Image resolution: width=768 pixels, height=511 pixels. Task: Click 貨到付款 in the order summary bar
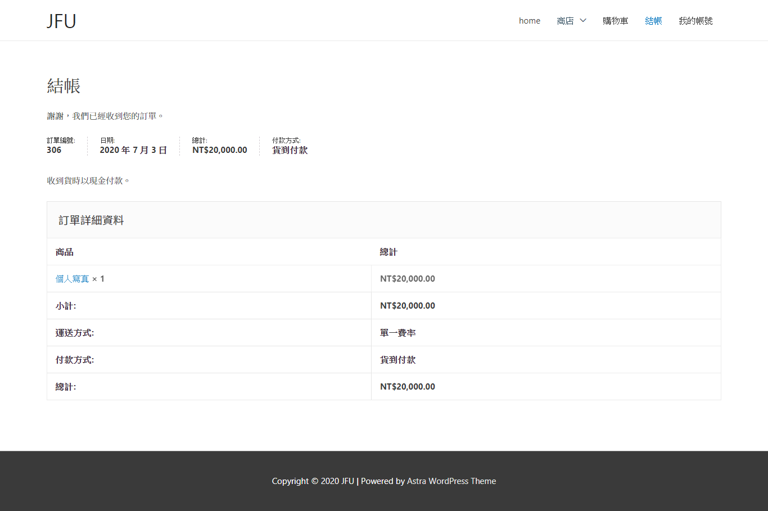click(290, 150)
